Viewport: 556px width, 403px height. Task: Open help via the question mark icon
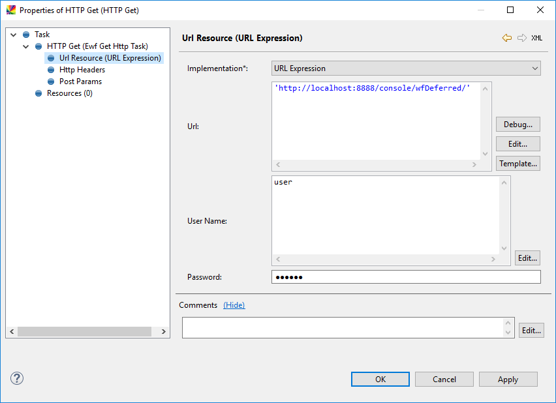(16, 378)
